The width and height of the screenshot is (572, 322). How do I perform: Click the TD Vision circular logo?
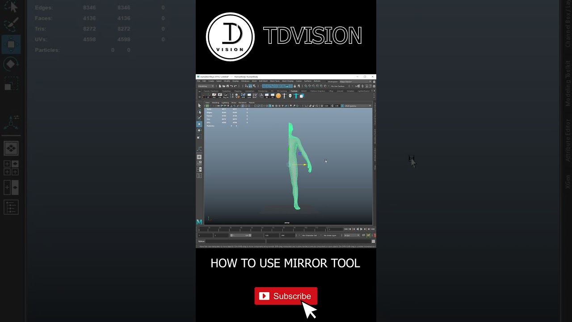230,37
